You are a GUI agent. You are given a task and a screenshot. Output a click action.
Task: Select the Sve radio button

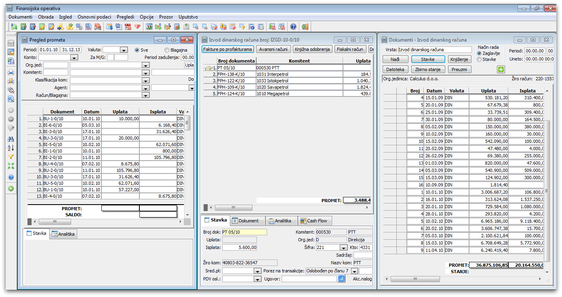(137, 50)
